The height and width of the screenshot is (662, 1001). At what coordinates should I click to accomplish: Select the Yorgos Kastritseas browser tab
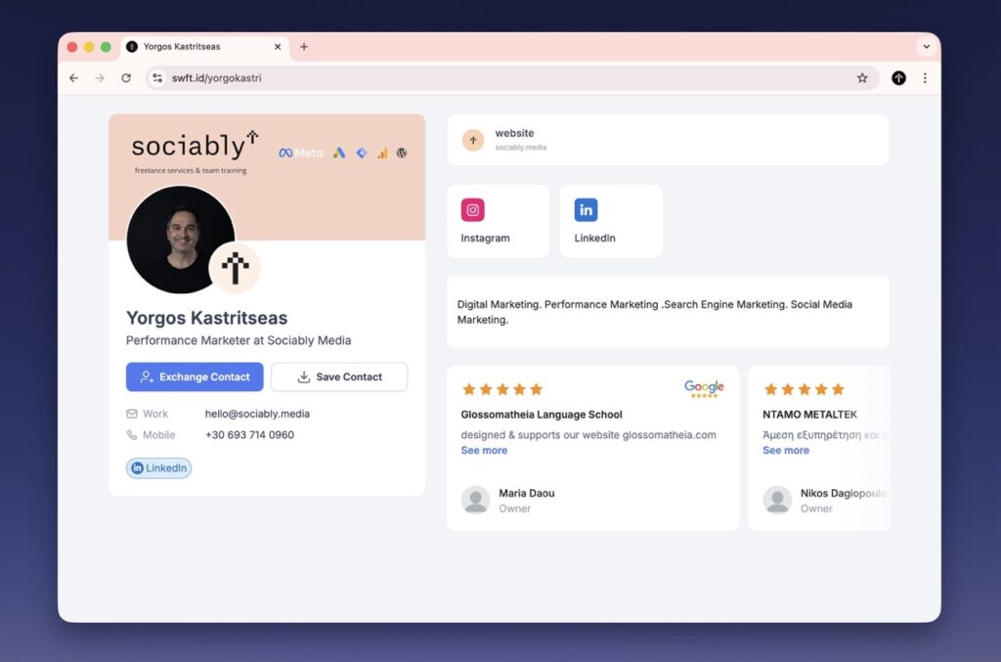click(196, 47)
